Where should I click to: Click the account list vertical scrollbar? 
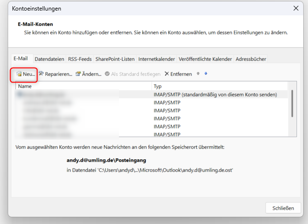click(x=292, y=103)
